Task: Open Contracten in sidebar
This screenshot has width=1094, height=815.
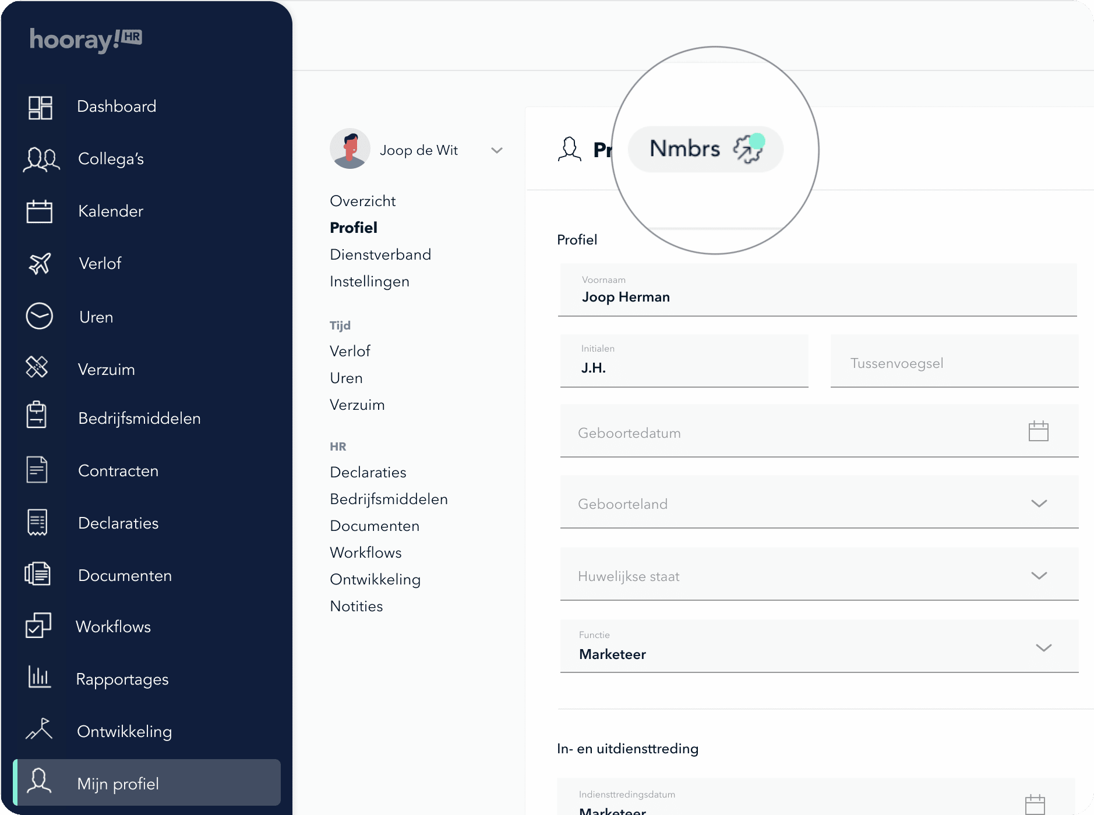Action: (118, 471)
